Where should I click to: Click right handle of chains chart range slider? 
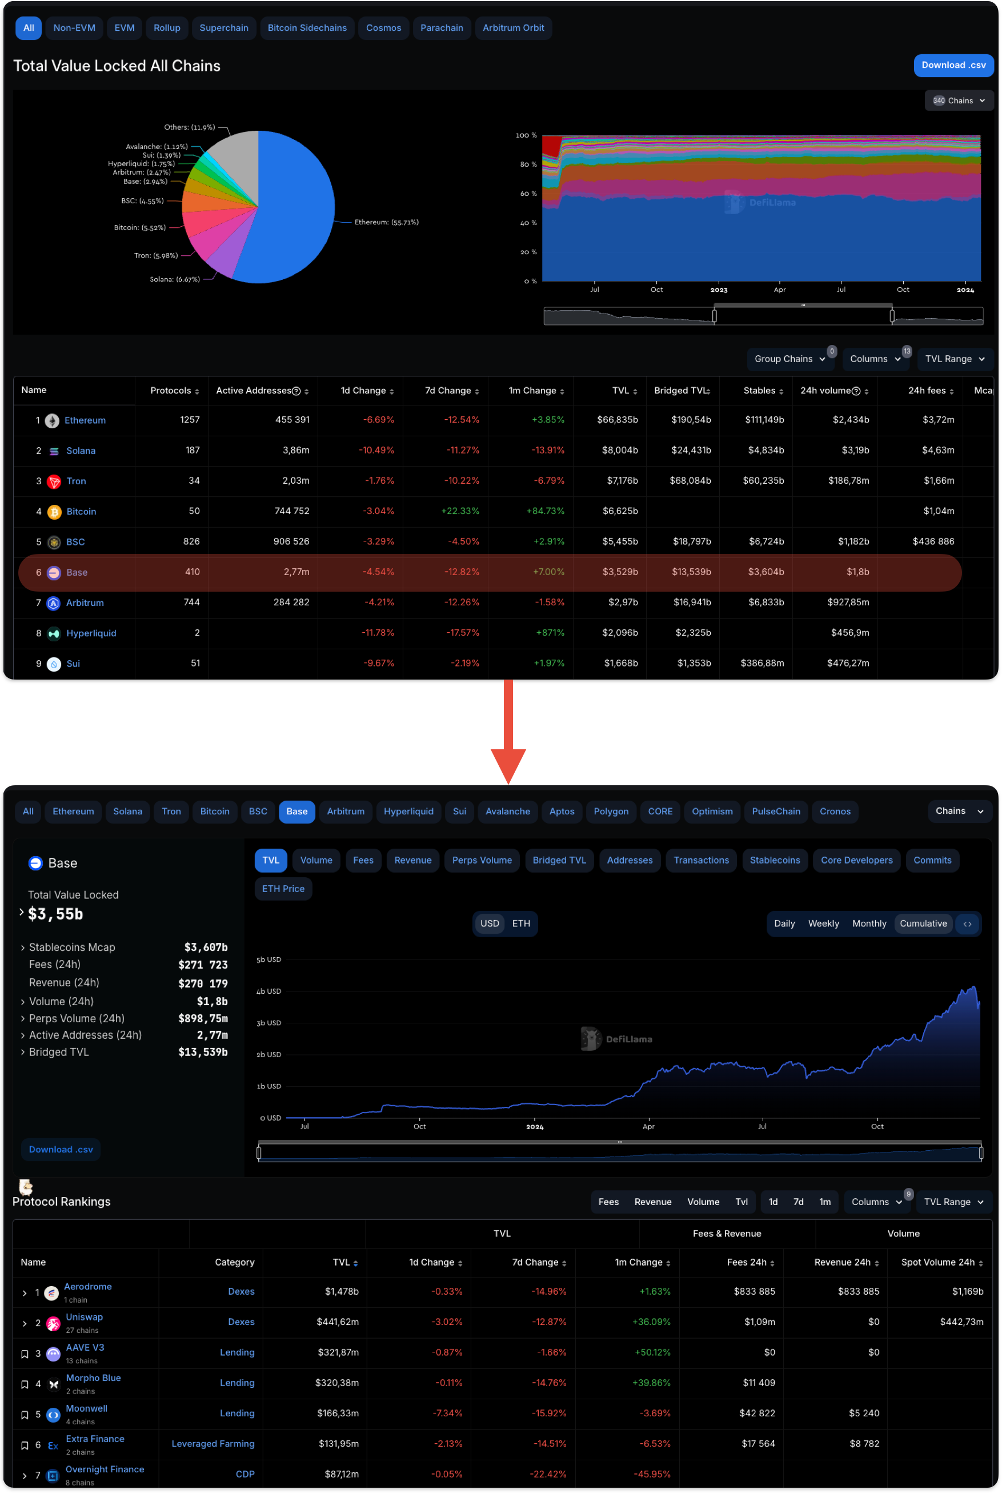click(x=891, y=316)
